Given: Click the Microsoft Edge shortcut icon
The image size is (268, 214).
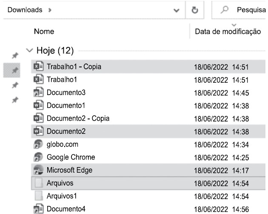Looking at the screenshot, I should [38, 171].
